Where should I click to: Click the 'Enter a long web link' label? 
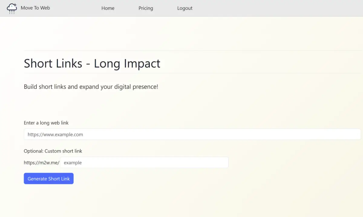coord(46,123)
